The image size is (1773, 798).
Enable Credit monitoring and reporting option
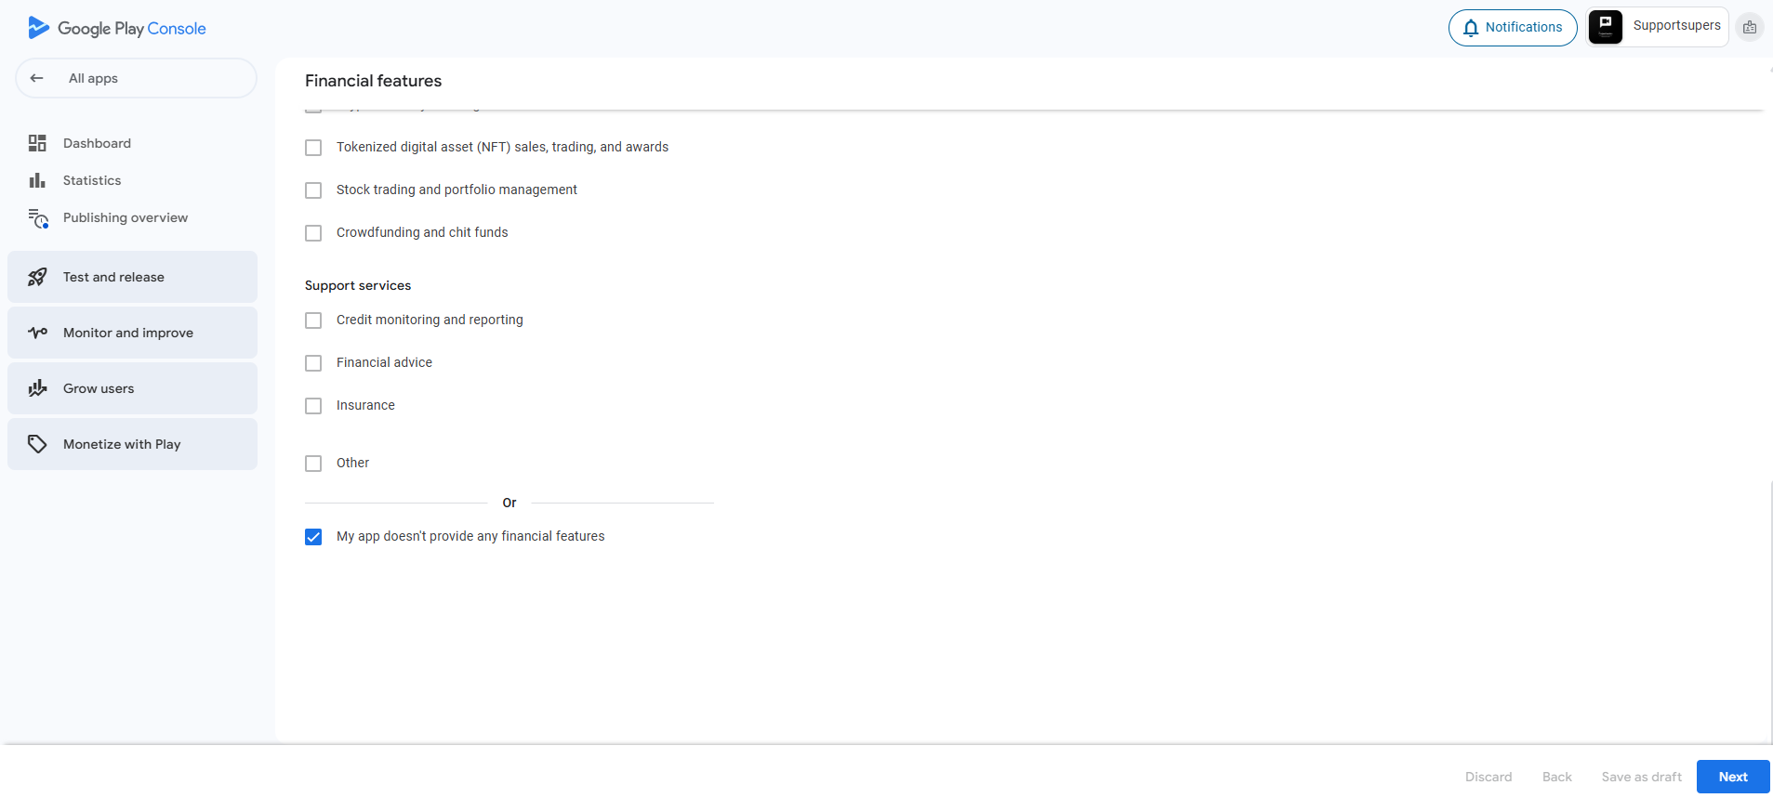point(313,321)
